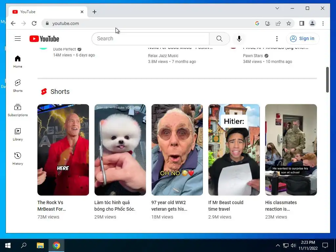Open network status tray icon
The width and height of the screenshot is (336, 252).
286,245
